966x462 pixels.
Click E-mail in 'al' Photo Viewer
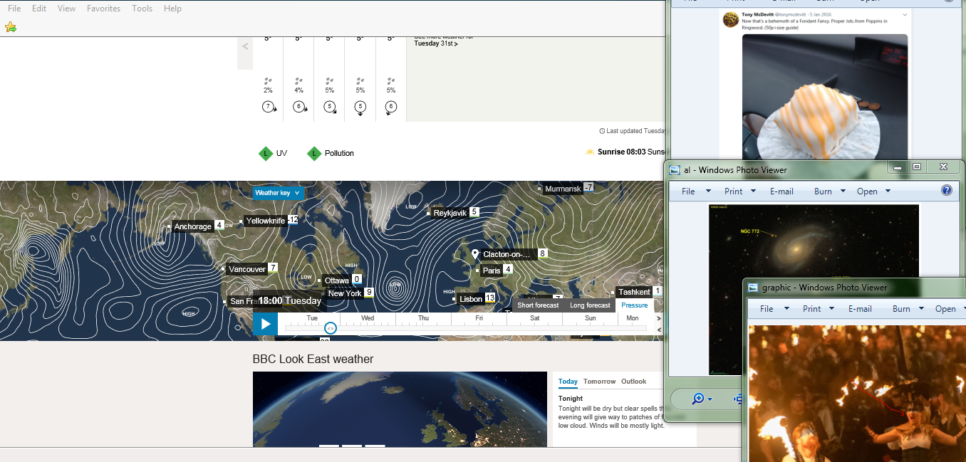(x=781, y=191)
